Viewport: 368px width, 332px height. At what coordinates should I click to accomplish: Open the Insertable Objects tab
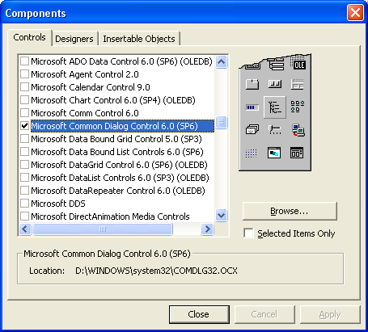139,39
